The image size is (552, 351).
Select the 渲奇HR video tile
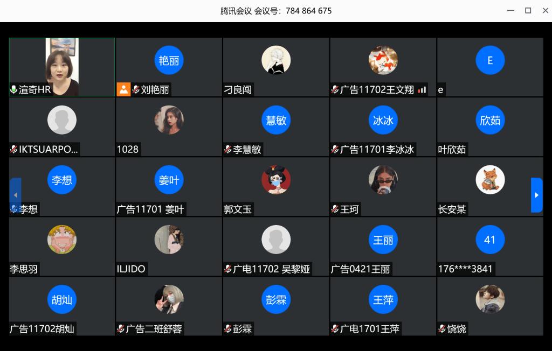(62, 67)
